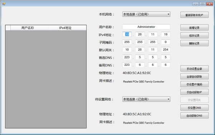Viewport: 215px width, 135px height.
Task: Open the 本机网络 connection dropdown
Action: [146, 14]
